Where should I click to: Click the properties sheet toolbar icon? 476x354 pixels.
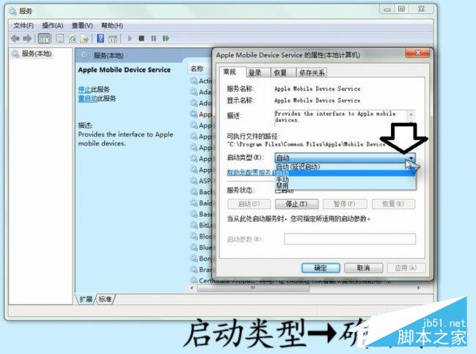click(60, 39)
